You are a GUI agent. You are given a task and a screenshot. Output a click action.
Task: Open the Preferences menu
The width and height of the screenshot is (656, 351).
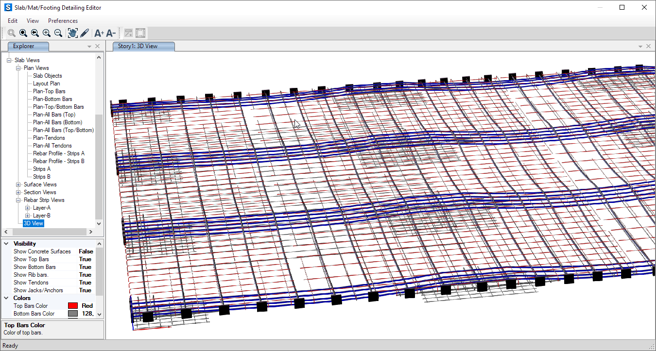coord(63,20)
